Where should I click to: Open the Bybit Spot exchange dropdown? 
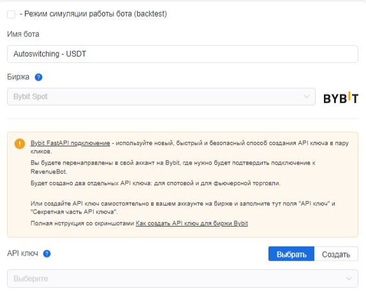coord(161,97)
